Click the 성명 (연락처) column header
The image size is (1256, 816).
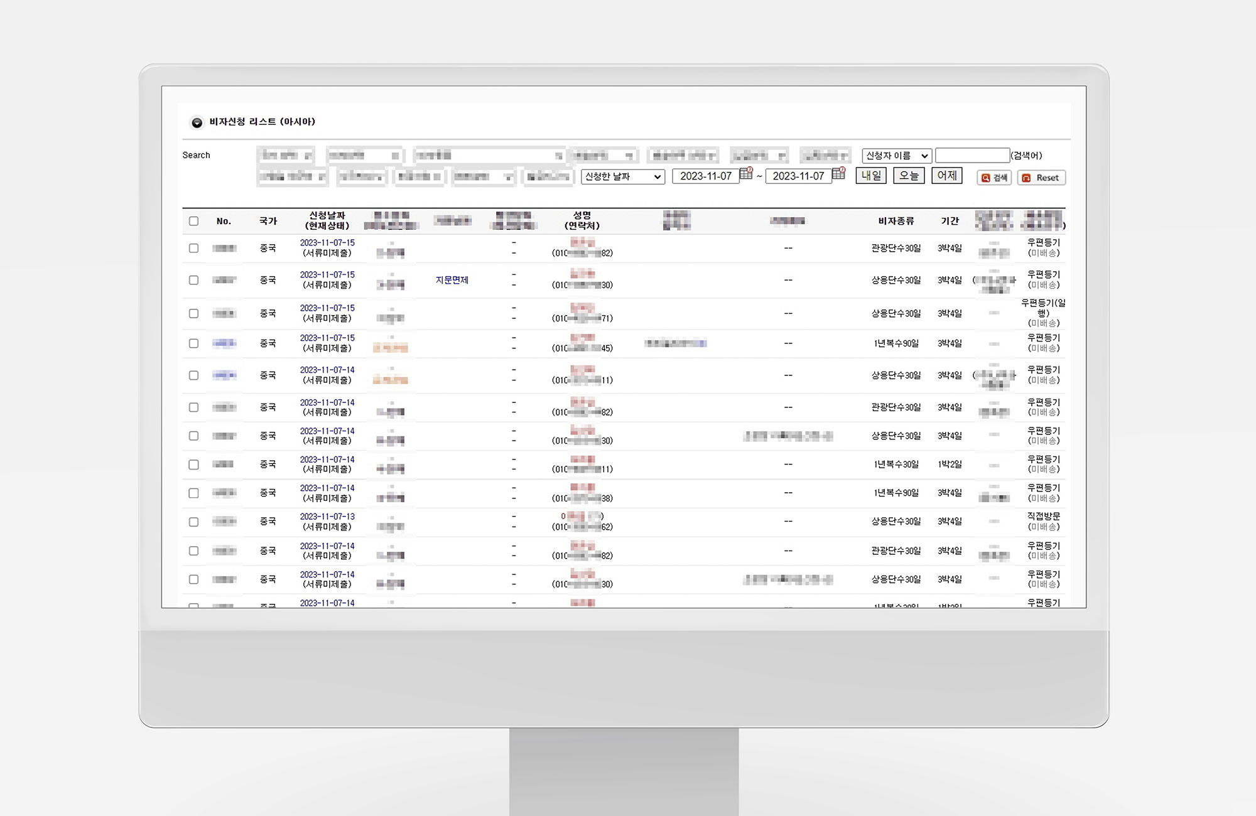[x=582, y=220]
